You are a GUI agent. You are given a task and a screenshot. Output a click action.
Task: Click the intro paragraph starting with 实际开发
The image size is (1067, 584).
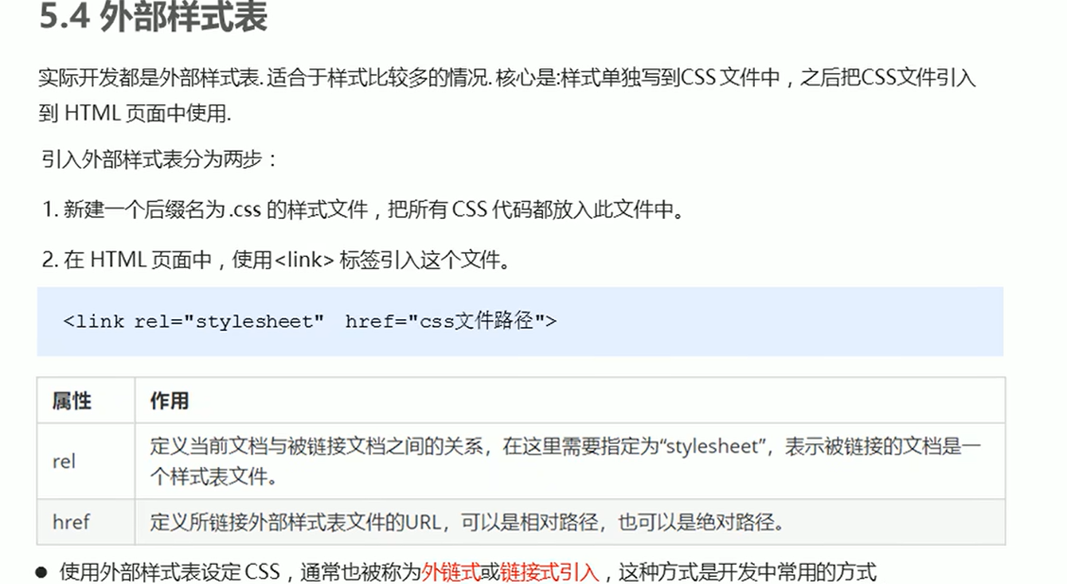coord(508,95)
